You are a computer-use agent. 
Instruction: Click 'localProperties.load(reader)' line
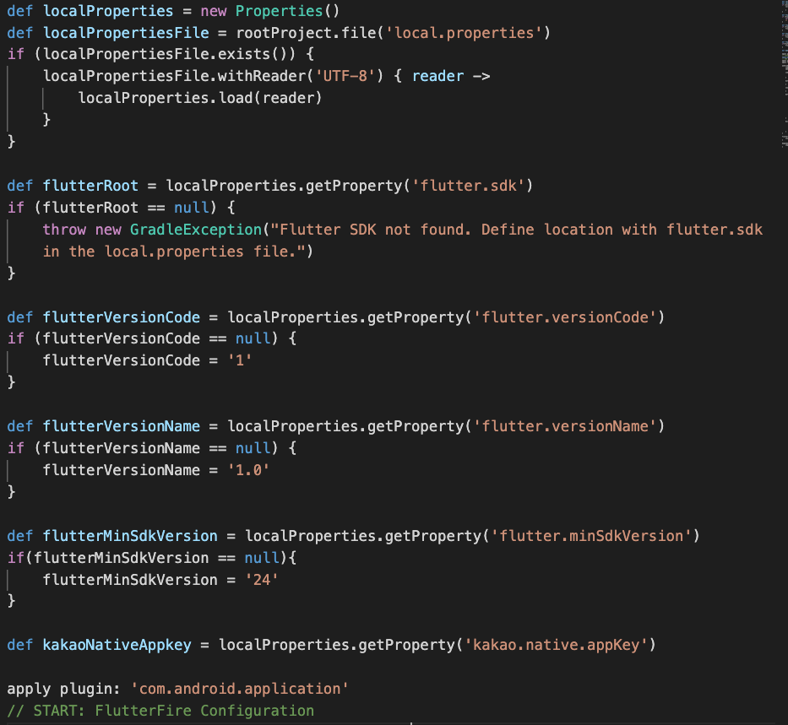[x=200, y=97]
